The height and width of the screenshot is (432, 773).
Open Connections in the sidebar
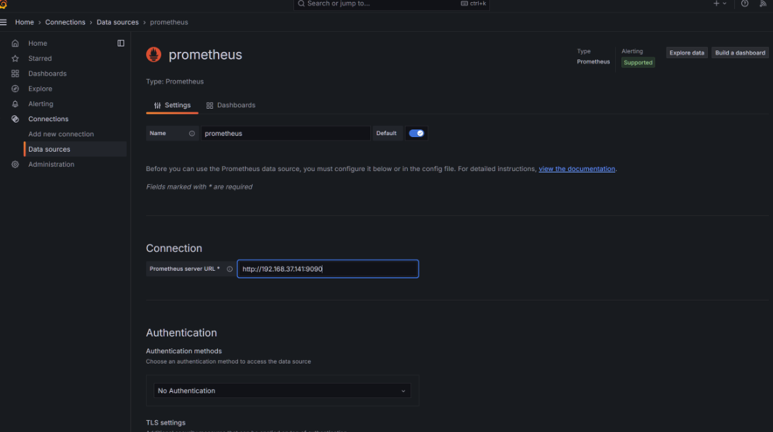48,119
